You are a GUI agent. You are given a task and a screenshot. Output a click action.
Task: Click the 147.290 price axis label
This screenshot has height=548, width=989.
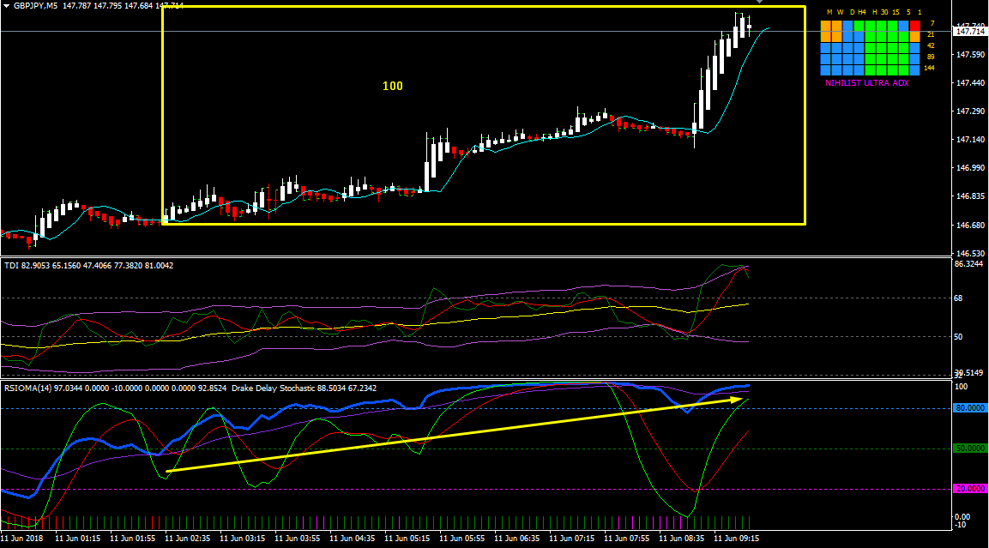coord(971,111)
